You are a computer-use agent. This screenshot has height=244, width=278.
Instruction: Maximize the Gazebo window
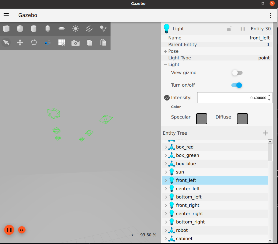(x=263, y=3)
